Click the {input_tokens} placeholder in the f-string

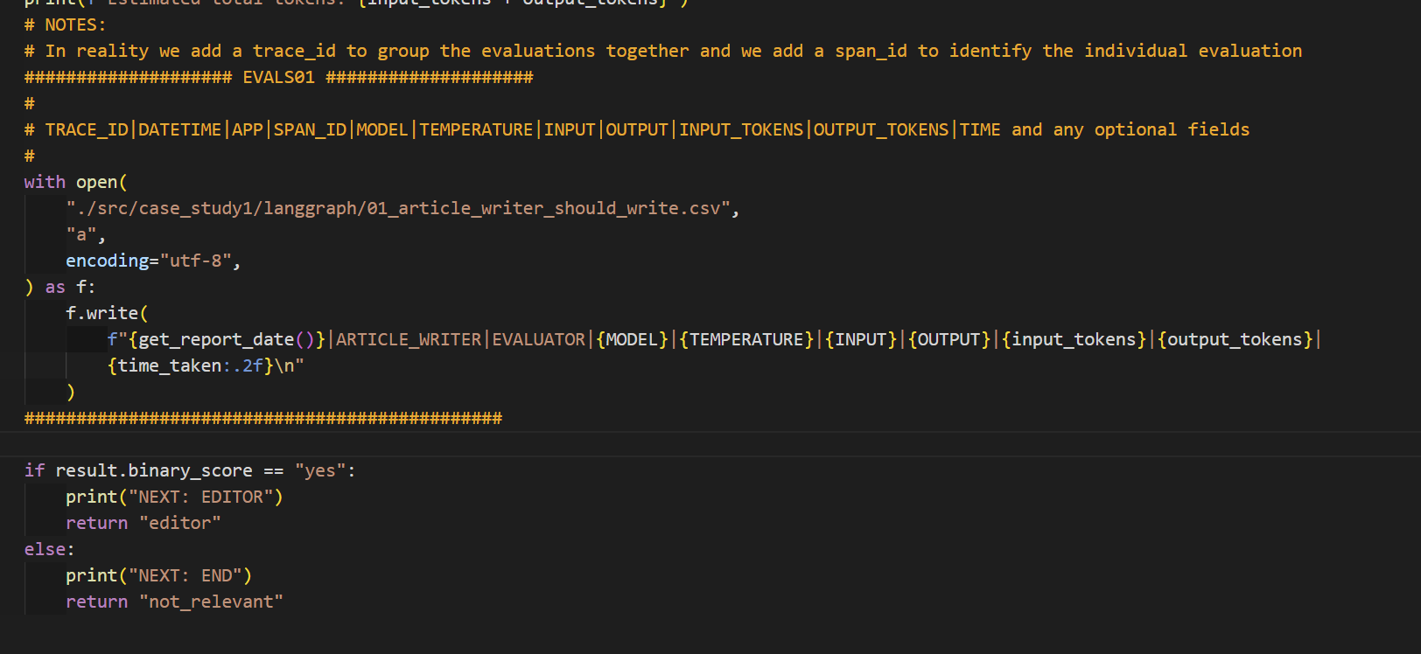click(1074, 340)
